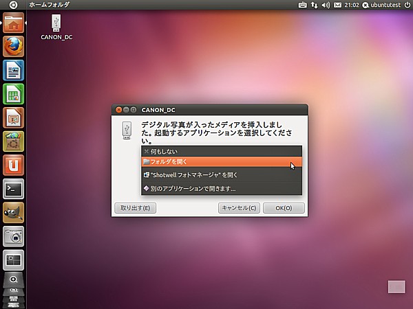Click the 取り出す(E) eject button

[136, 208]
